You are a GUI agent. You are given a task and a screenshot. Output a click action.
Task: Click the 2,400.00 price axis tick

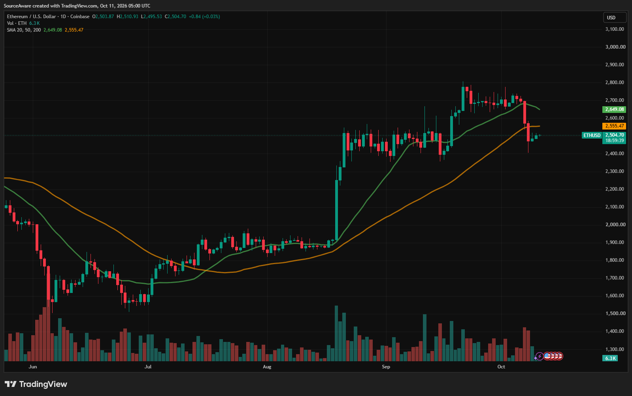point(615,154)
